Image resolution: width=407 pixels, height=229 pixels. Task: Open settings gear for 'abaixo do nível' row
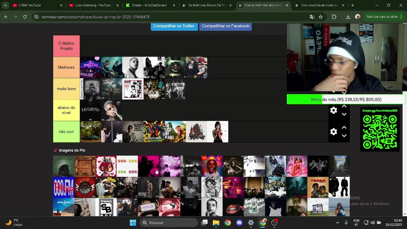pyautogui.click(x=334, y=110)
